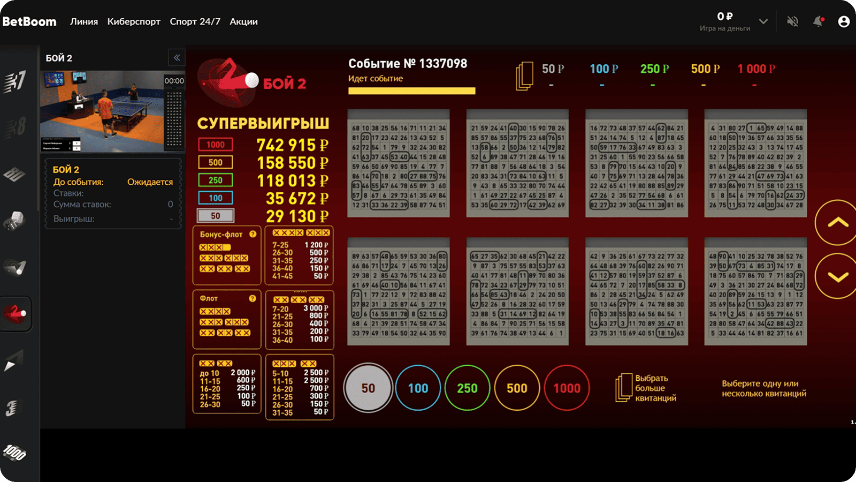Select the 50 bet chip
The width and height of the screenshot is (856, 482).
point(368,388)
